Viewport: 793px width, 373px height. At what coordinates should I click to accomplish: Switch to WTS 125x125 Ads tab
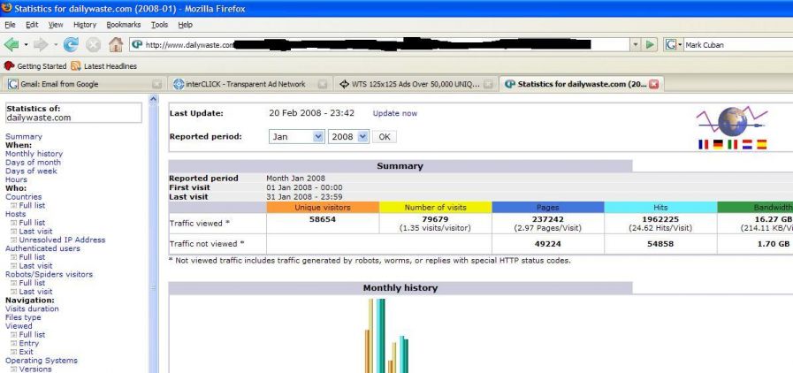pos(416,84)
